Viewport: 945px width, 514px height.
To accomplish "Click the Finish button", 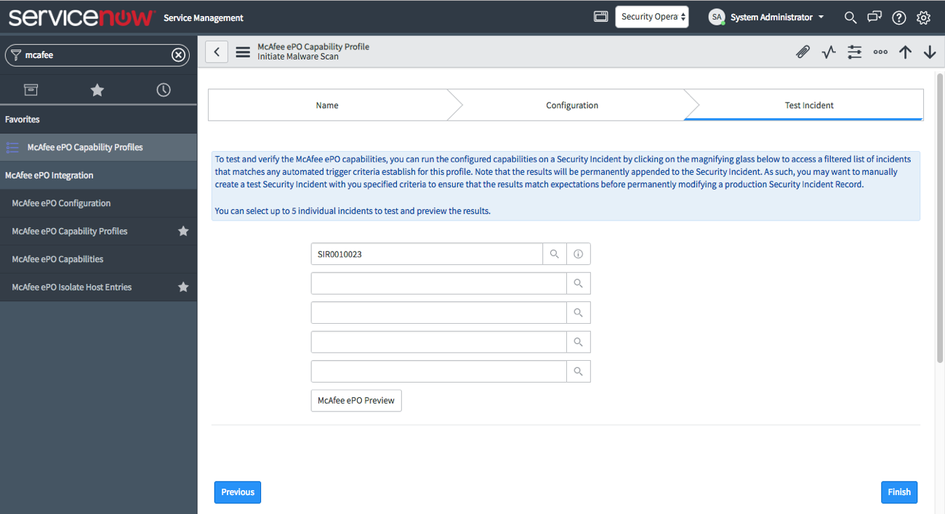I will 899,492.
